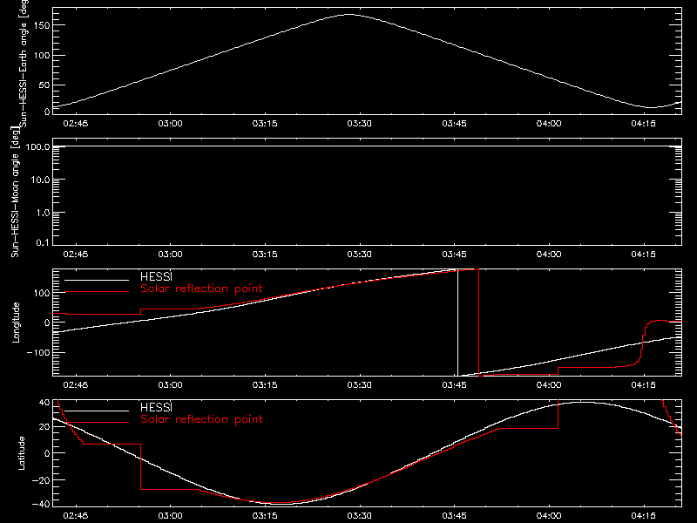This screenshot has height=523, width=697.
Task: Select Solar reflection point legend in Latitude plot
Action: pos(201,419)
